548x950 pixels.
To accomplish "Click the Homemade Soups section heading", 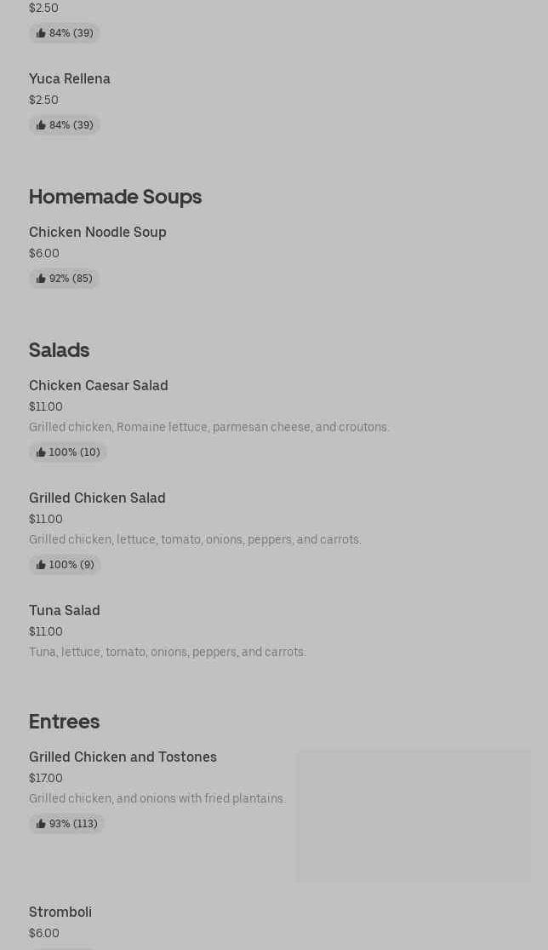I will (x=115, y=197).
